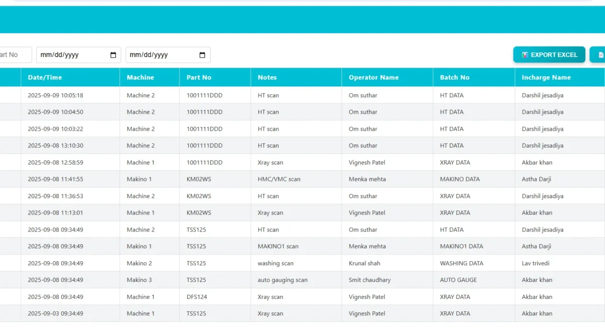The width and height of the screenshot is (605, 334).
Task: Click the Batch No column header
Action: pyautogui.click(x=455, y=78)
